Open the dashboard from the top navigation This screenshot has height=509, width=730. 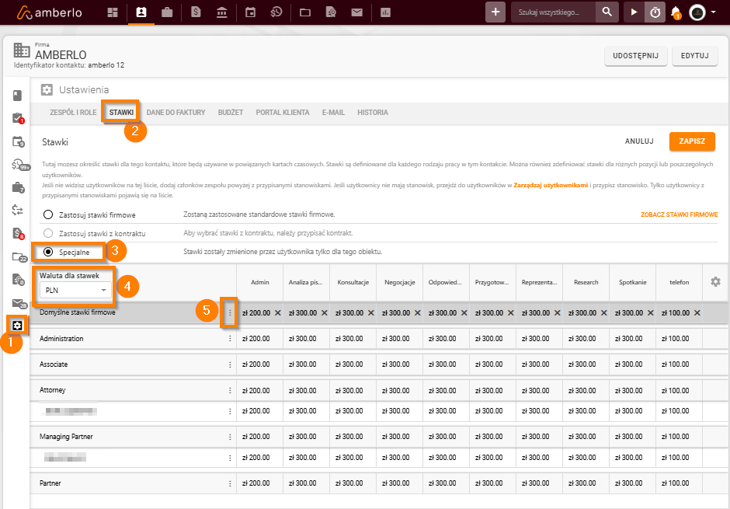113,12
